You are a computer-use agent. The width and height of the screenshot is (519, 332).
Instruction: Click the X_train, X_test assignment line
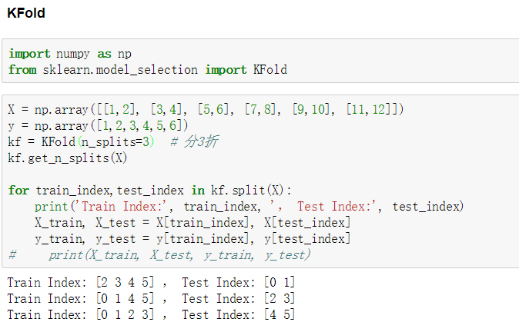click(193, 223)
